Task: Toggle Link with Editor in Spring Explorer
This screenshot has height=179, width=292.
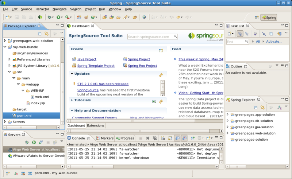Action: coord(262,108)
